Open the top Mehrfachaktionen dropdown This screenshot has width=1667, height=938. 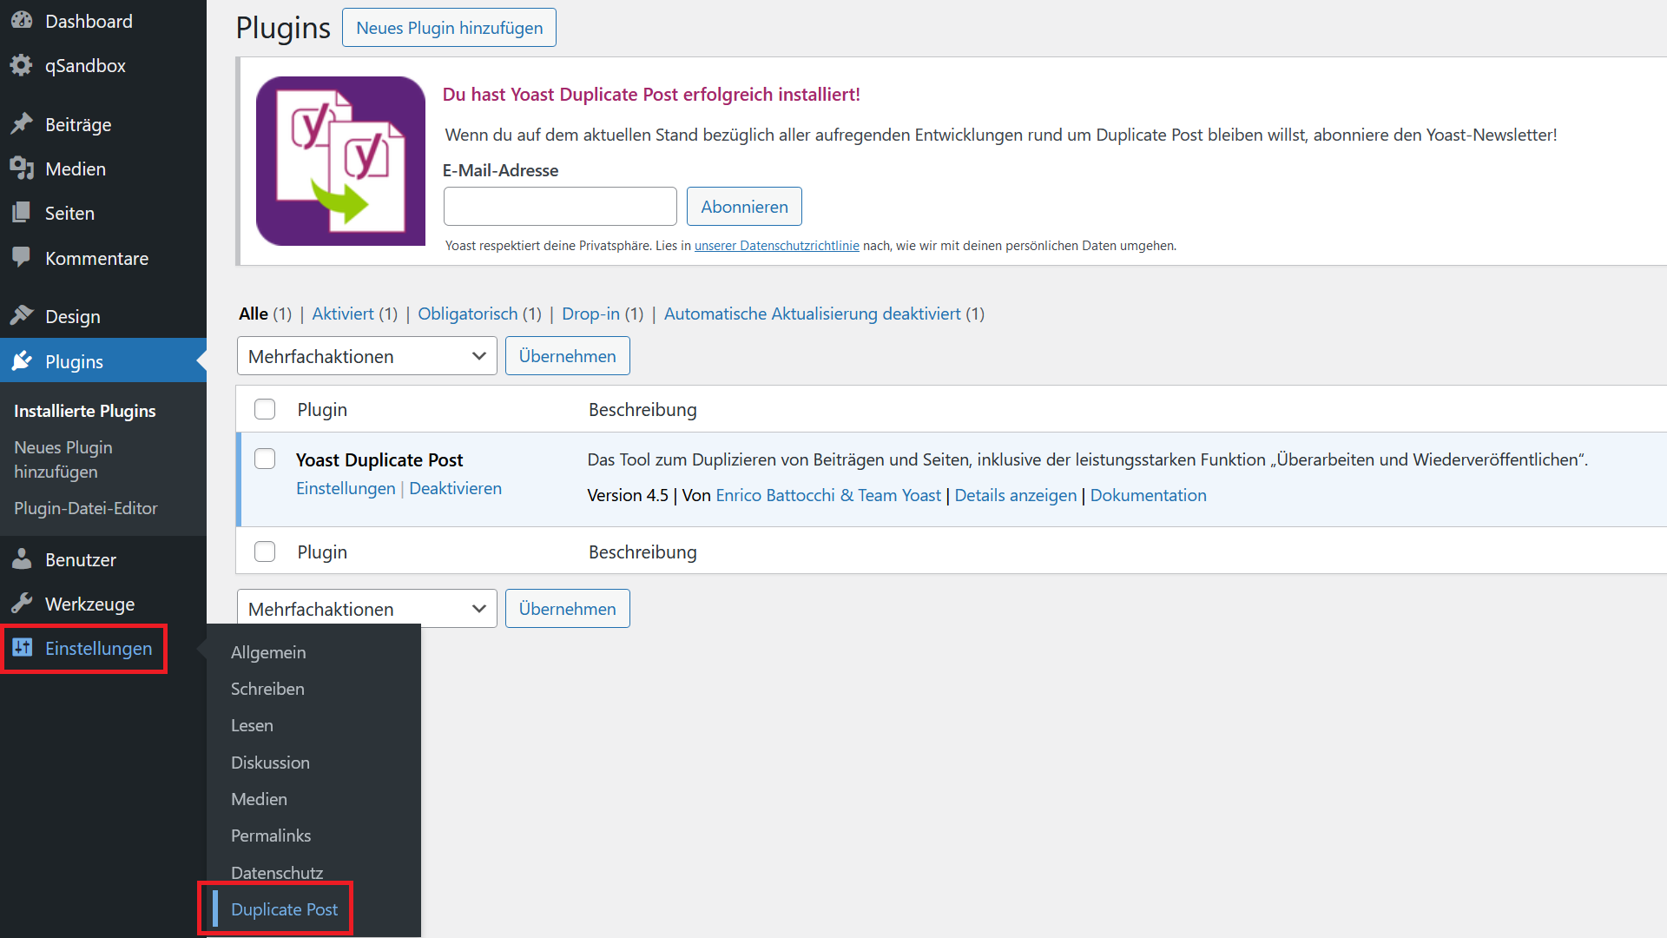point(366,356)
